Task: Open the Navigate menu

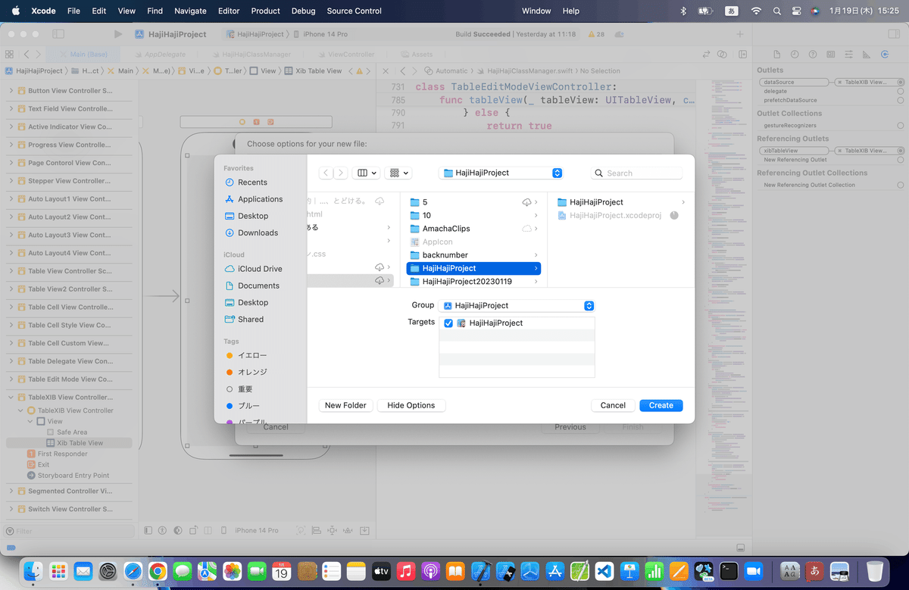Action: click(190, 11)
